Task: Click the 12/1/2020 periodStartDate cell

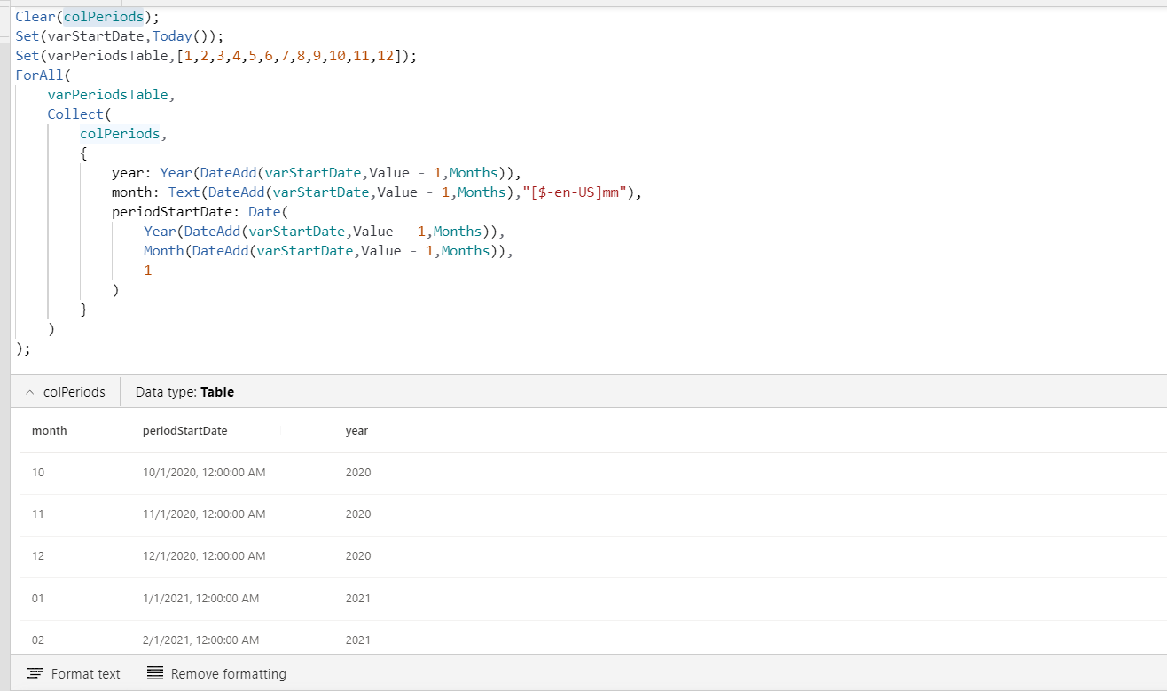Action: [x=203, y=556]
